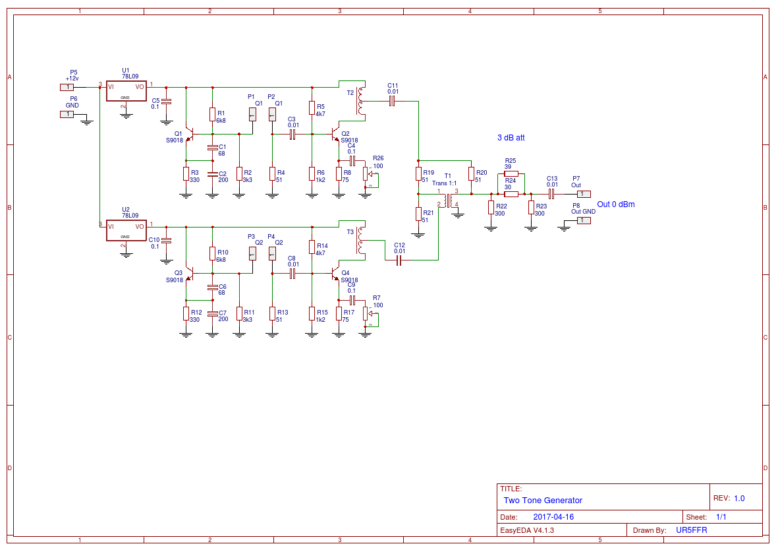Select the U1 78L09 voltage regulator
Viewport: 778px width, 550px height.
coord(125,91)
